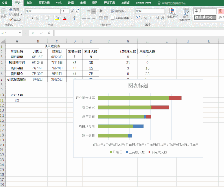Switch to the Formulas (公式) tab

click(x=59, y=3)
